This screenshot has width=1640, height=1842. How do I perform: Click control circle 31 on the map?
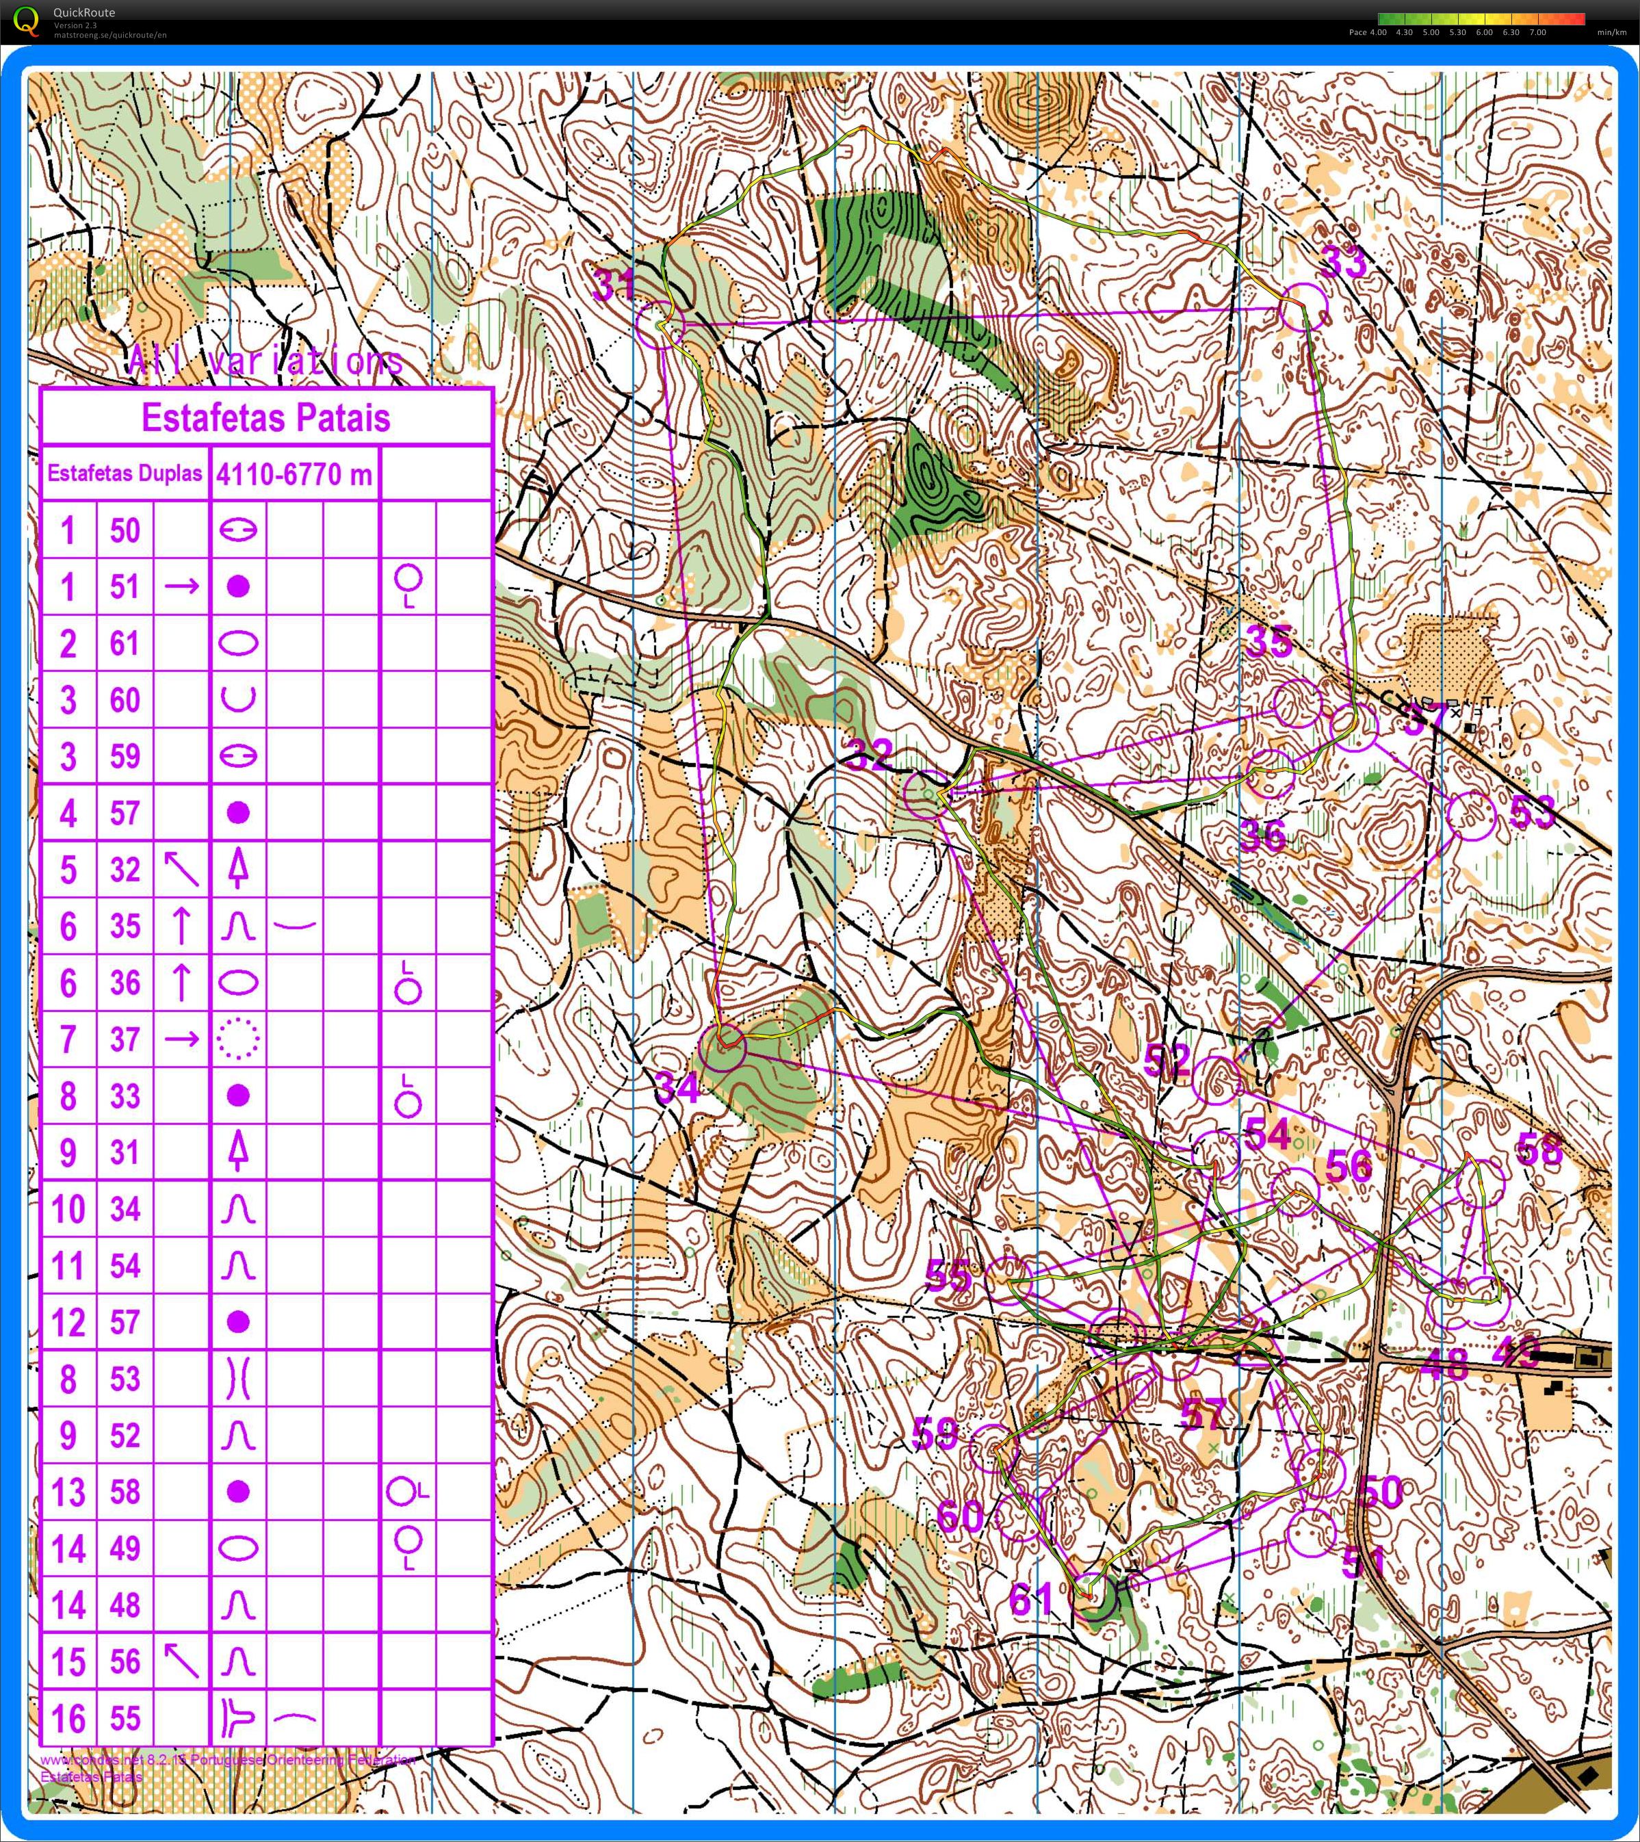click(x=660, y=324)
